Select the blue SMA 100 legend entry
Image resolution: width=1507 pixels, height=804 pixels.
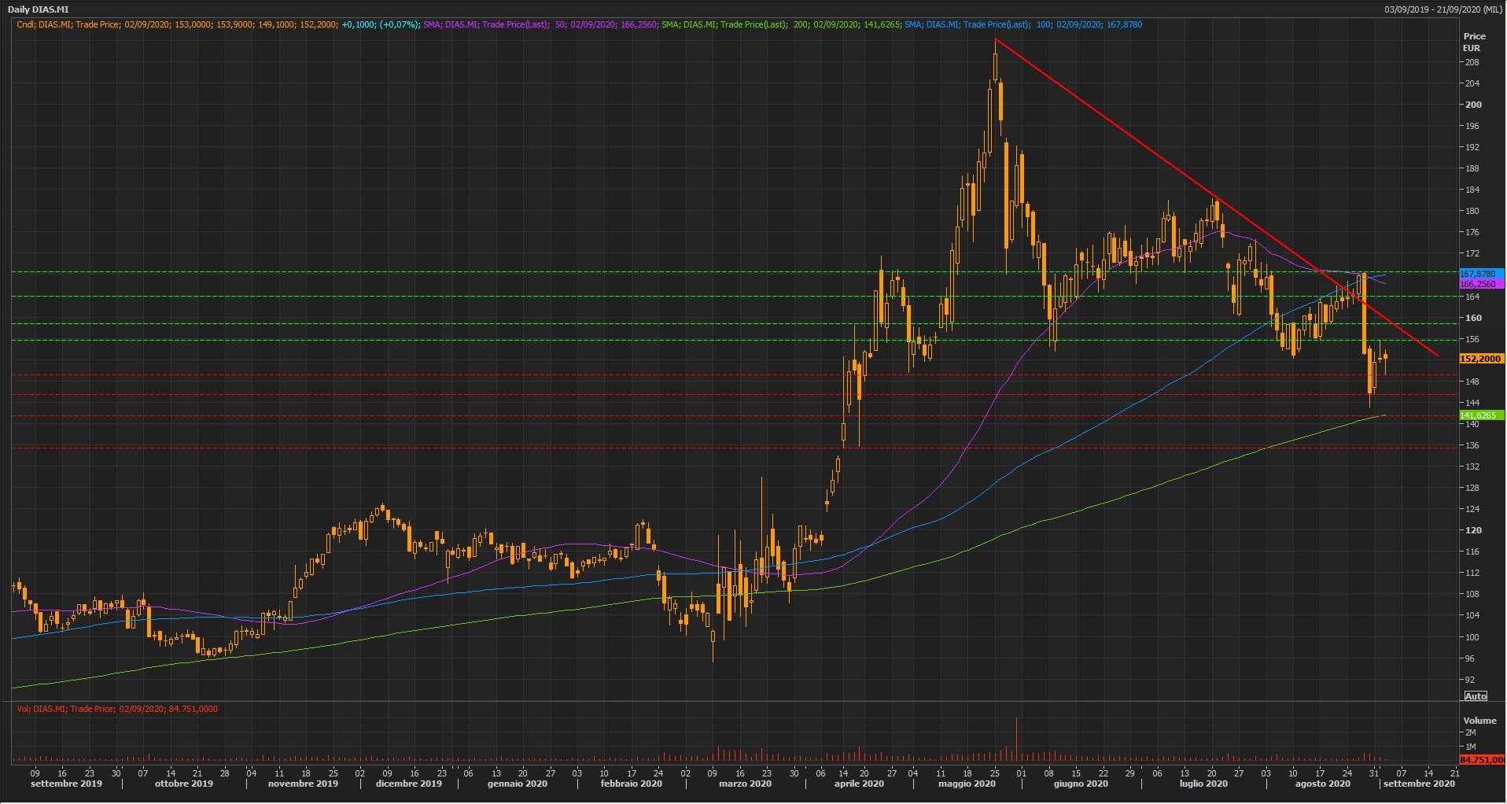(1022, 25)
